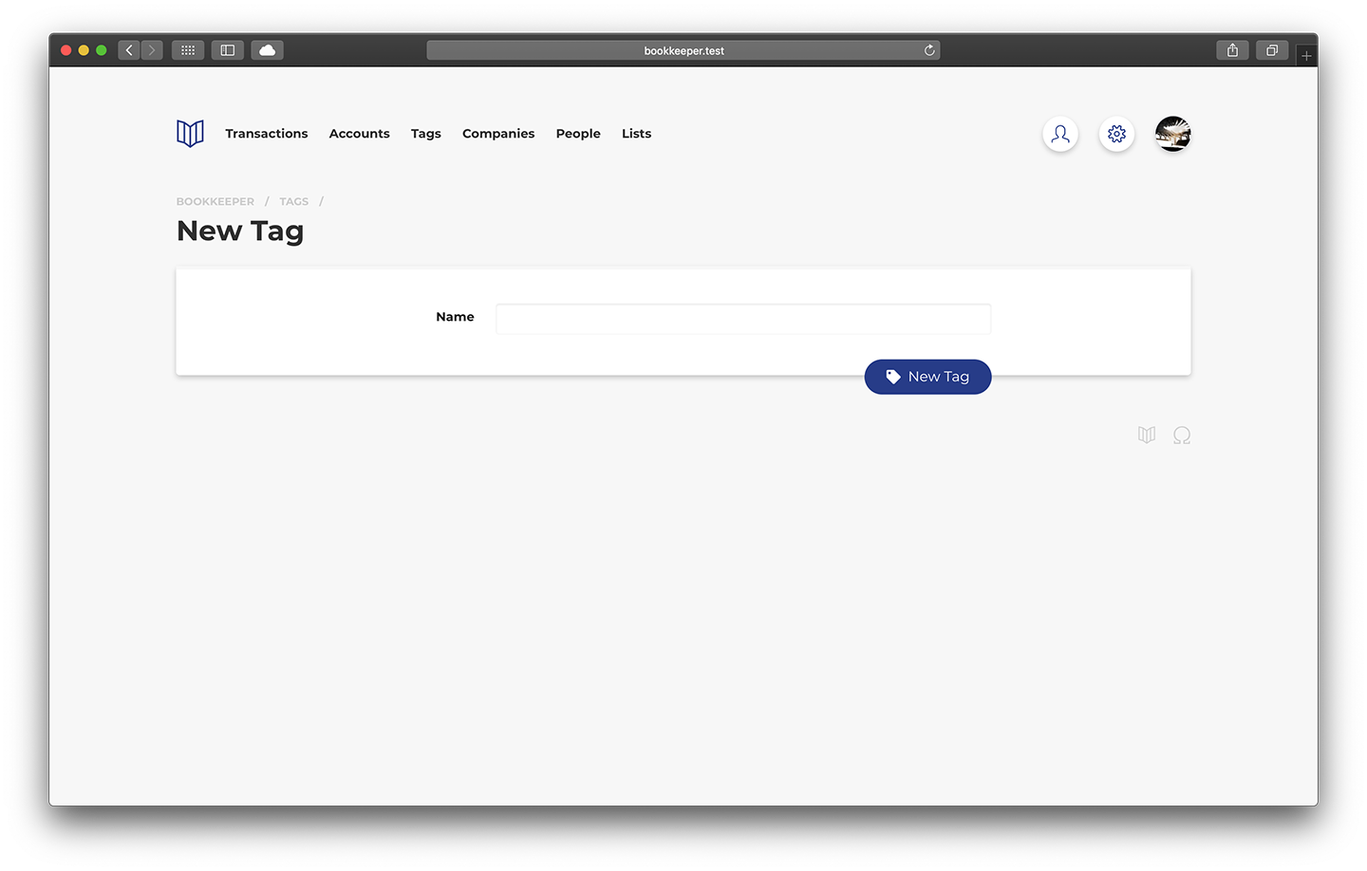This screenshot has height=871, width=1367.
Task: Navigate to Companies
Action: 498,134
